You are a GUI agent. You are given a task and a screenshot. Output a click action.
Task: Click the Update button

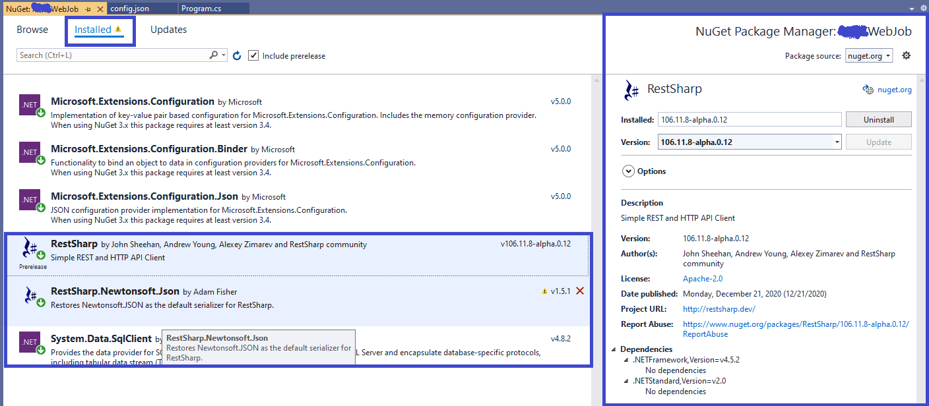879,142
